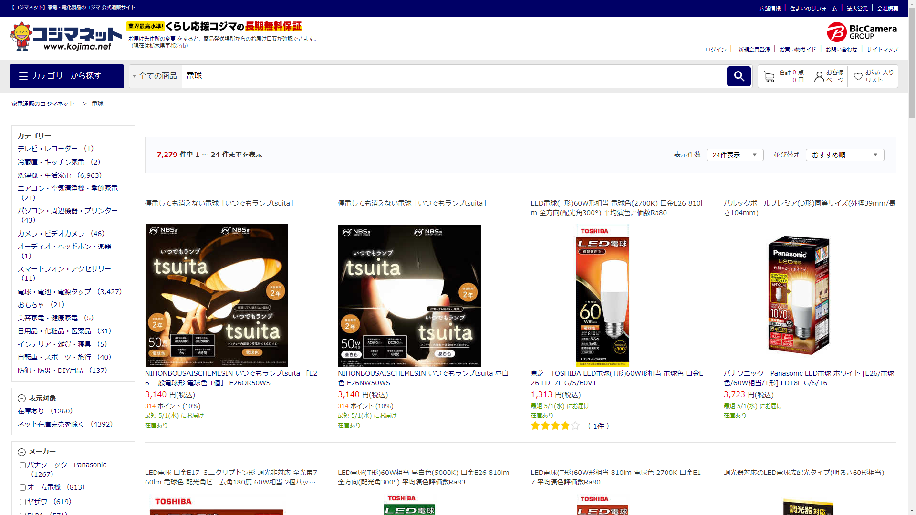
Task: Click the 在庫あり stock filter link
Action: coord(31,411)
